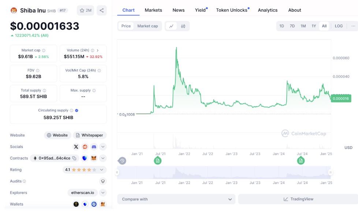Open the Whitepaper link
The height and width of the screenshot is (222, 358).
click(90, 135)
